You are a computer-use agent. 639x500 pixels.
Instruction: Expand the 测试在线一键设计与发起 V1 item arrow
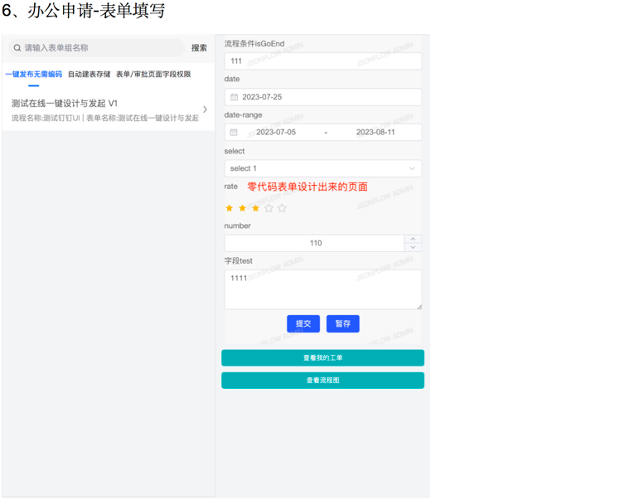206,109
